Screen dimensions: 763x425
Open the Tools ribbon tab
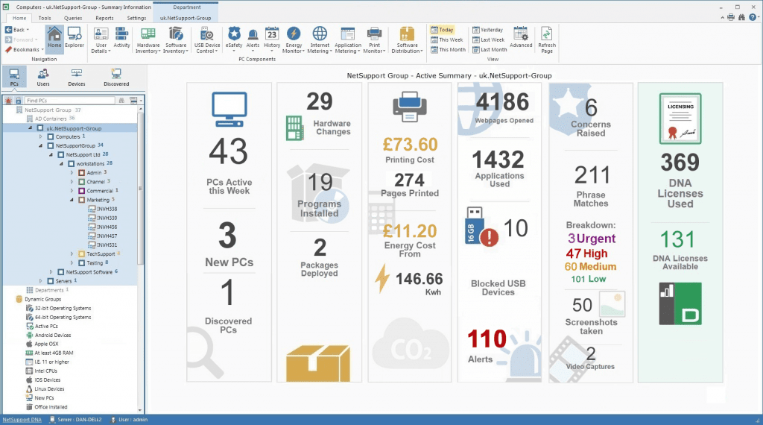pos(45,18)
